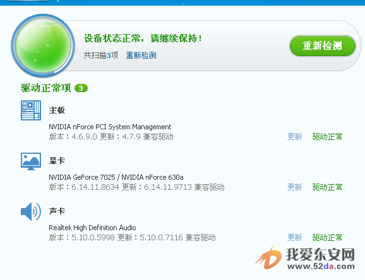Image resolution: width=365 pixels, height=280 pixels.
Task: Click 更新 for NVIDIA GeForce 7025 driver
Action: coord(294,187)
